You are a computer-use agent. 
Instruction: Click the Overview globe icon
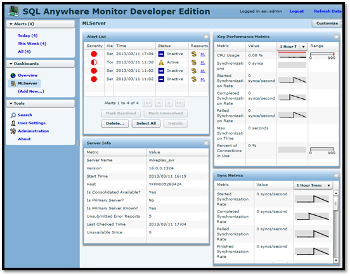pos(13,76)
